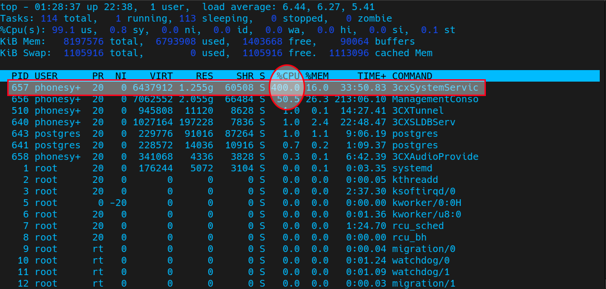Click the PID column header
Viewport: 606px width, 289px height.
[x=20, y=76]
